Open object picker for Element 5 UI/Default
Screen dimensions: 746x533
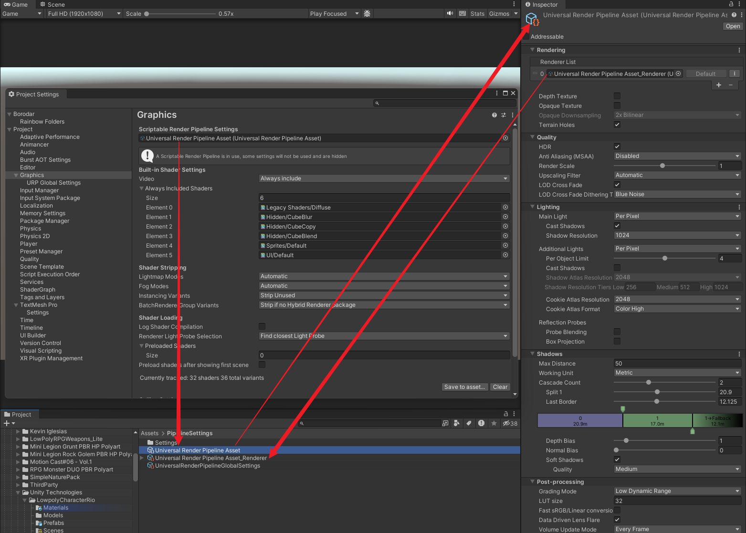pyautogui.click(x=505, y=255)
